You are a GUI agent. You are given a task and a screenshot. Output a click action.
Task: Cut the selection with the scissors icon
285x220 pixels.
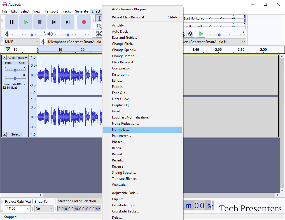click(x=99, y=34)
